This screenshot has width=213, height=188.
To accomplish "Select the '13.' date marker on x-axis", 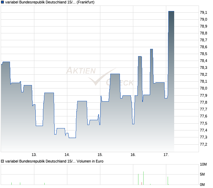I will pyautogui.click(x=34, y=155).
